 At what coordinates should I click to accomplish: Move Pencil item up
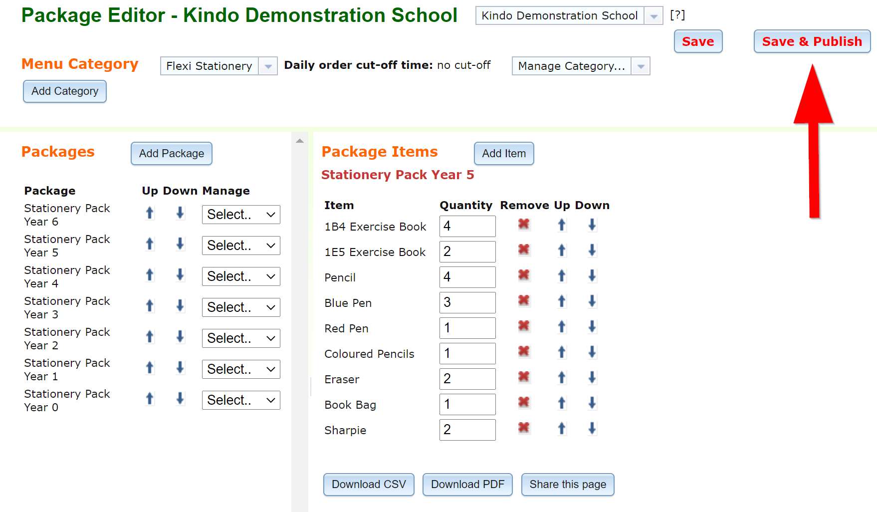(562, 276)
